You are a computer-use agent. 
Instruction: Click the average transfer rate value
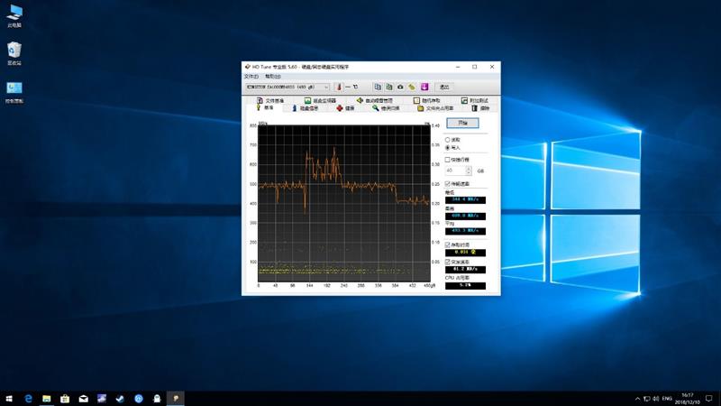point(465,231)
